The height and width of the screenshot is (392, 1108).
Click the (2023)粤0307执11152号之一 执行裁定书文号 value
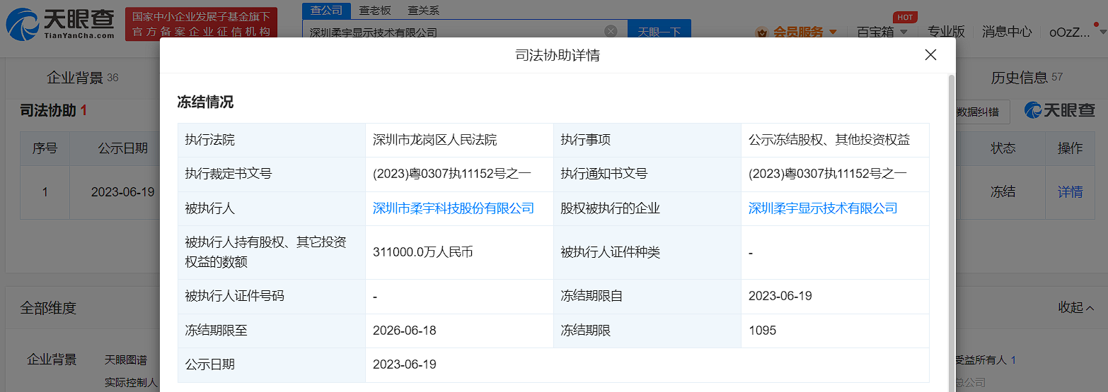click(452, 174)
